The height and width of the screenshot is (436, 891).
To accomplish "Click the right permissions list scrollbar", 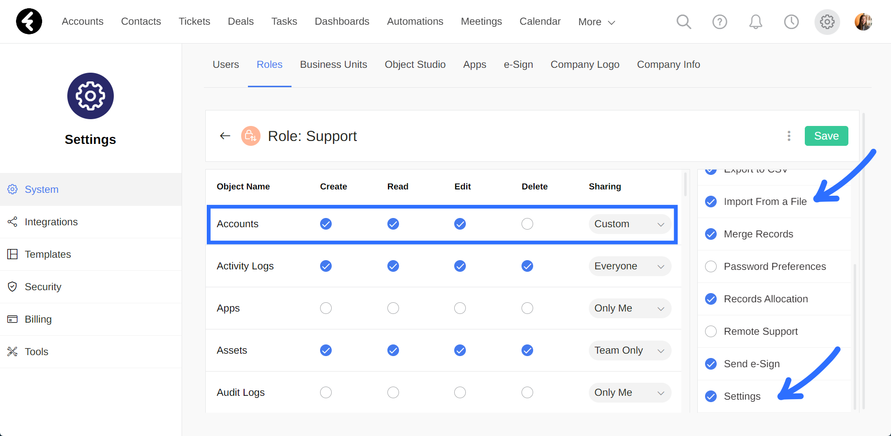I will (x=855, y=336).
